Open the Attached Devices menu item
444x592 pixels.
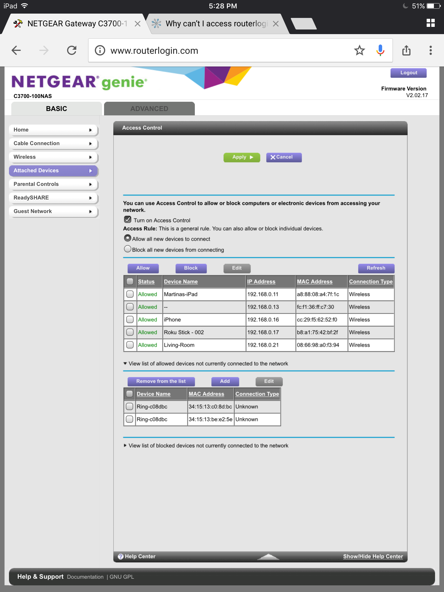[x=53, y=171]
